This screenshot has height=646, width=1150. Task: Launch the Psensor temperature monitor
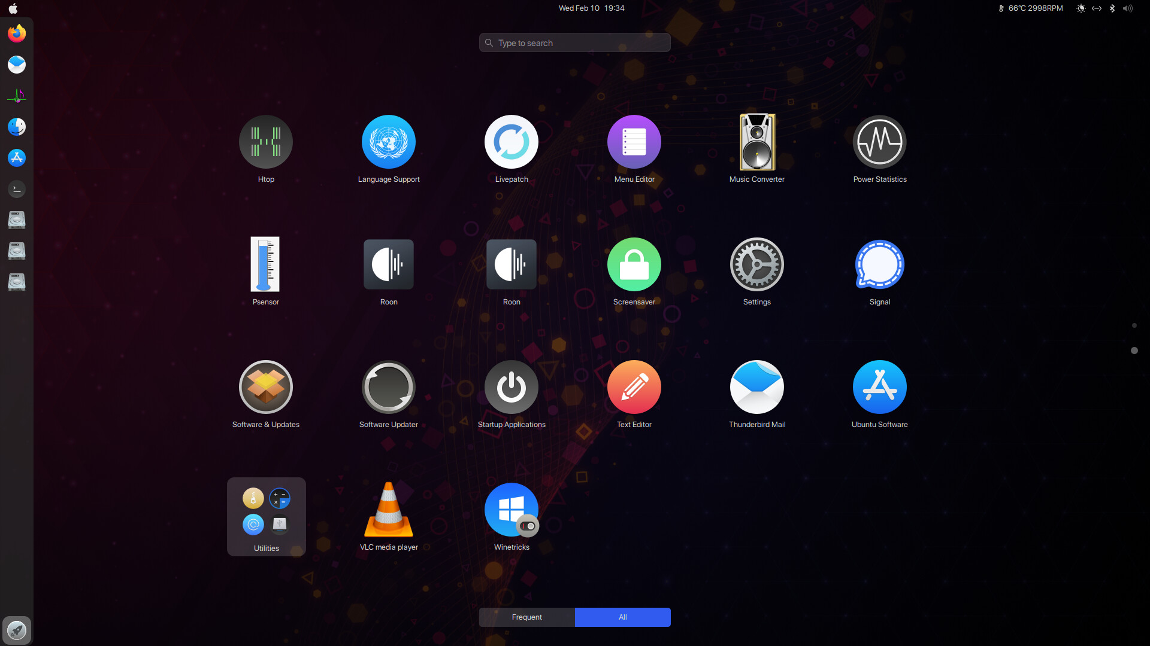point(265,264)
